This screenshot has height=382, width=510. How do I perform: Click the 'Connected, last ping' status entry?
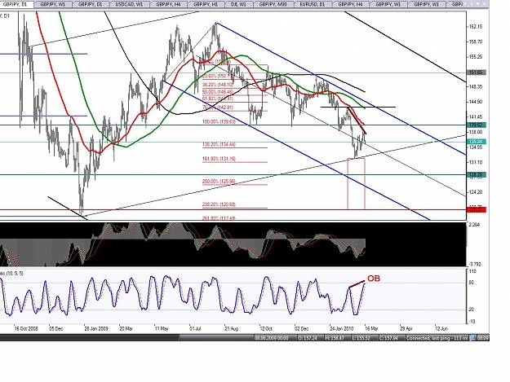[x=437, y=338]
